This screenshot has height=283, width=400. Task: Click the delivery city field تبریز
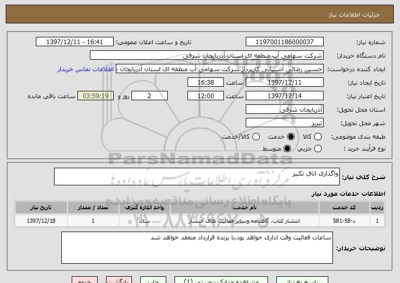285,123
